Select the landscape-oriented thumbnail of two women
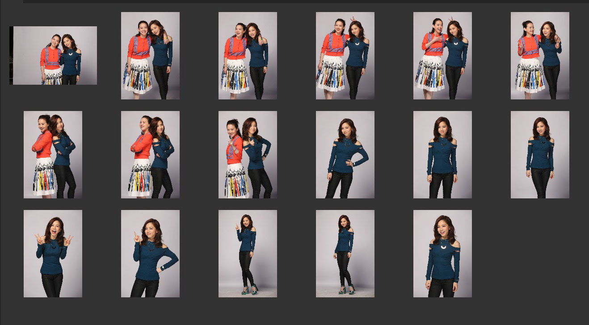This screenshot has height=325, width=589. (x=55, y=55)
